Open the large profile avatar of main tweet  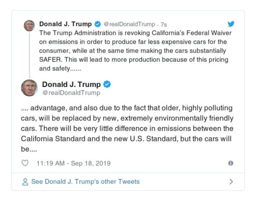pyautogui.click(x=29, y=88)
